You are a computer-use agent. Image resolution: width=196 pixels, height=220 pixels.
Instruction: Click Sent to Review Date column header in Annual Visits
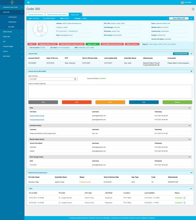(90, 58)
